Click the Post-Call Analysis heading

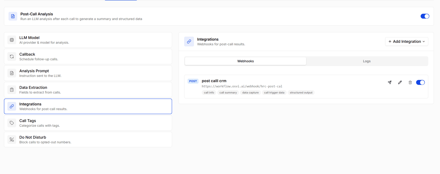[37, 14]
